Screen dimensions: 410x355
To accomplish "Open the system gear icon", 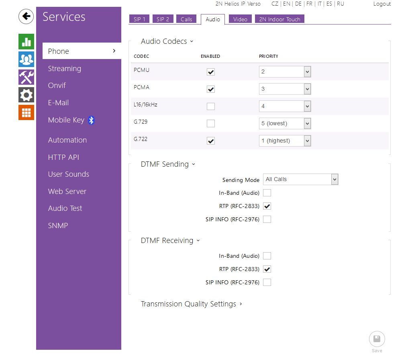I will coord(26,95).
